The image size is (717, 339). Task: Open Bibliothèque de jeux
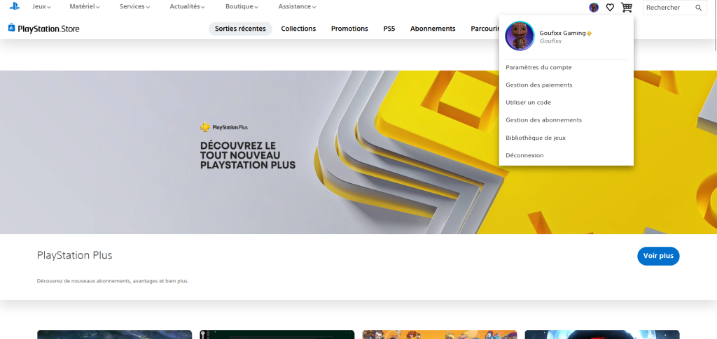536,138
